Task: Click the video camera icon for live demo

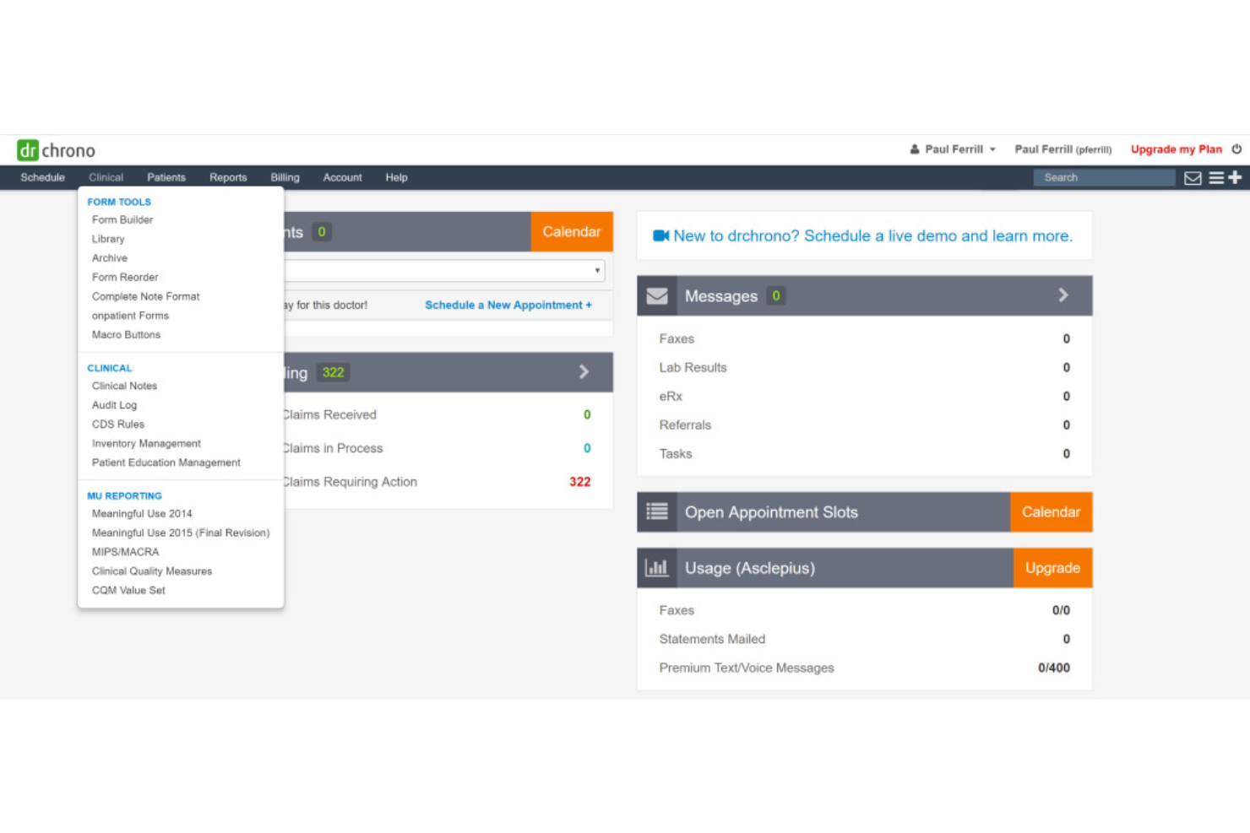Action: tap(660, 235)
